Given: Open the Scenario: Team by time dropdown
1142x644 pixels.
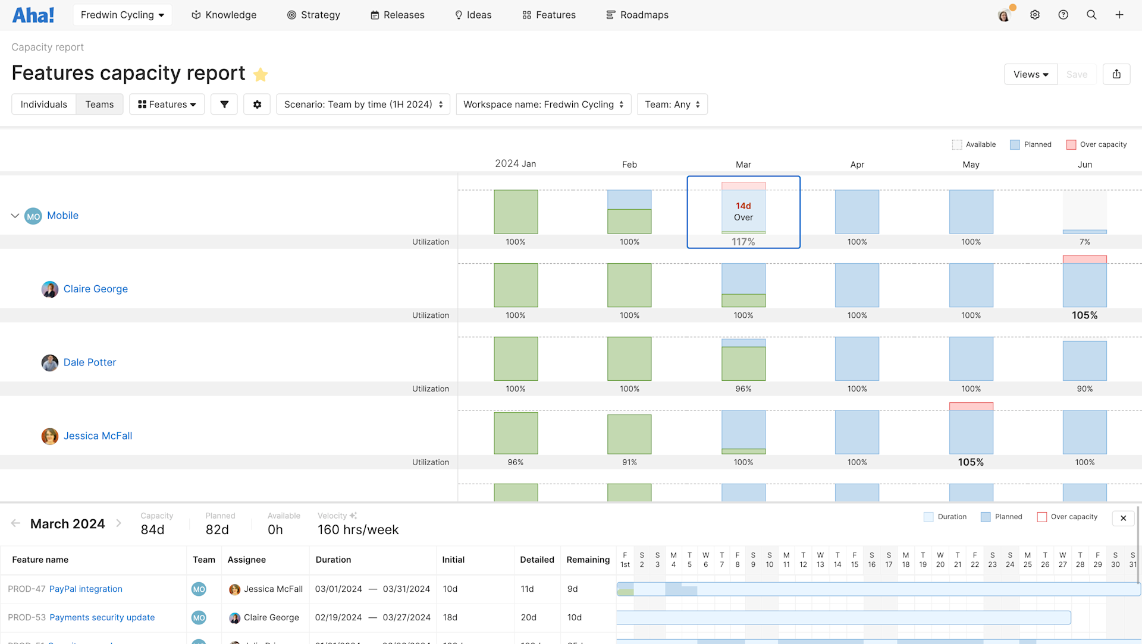Looking at the screenshot, I should point(363,104).
